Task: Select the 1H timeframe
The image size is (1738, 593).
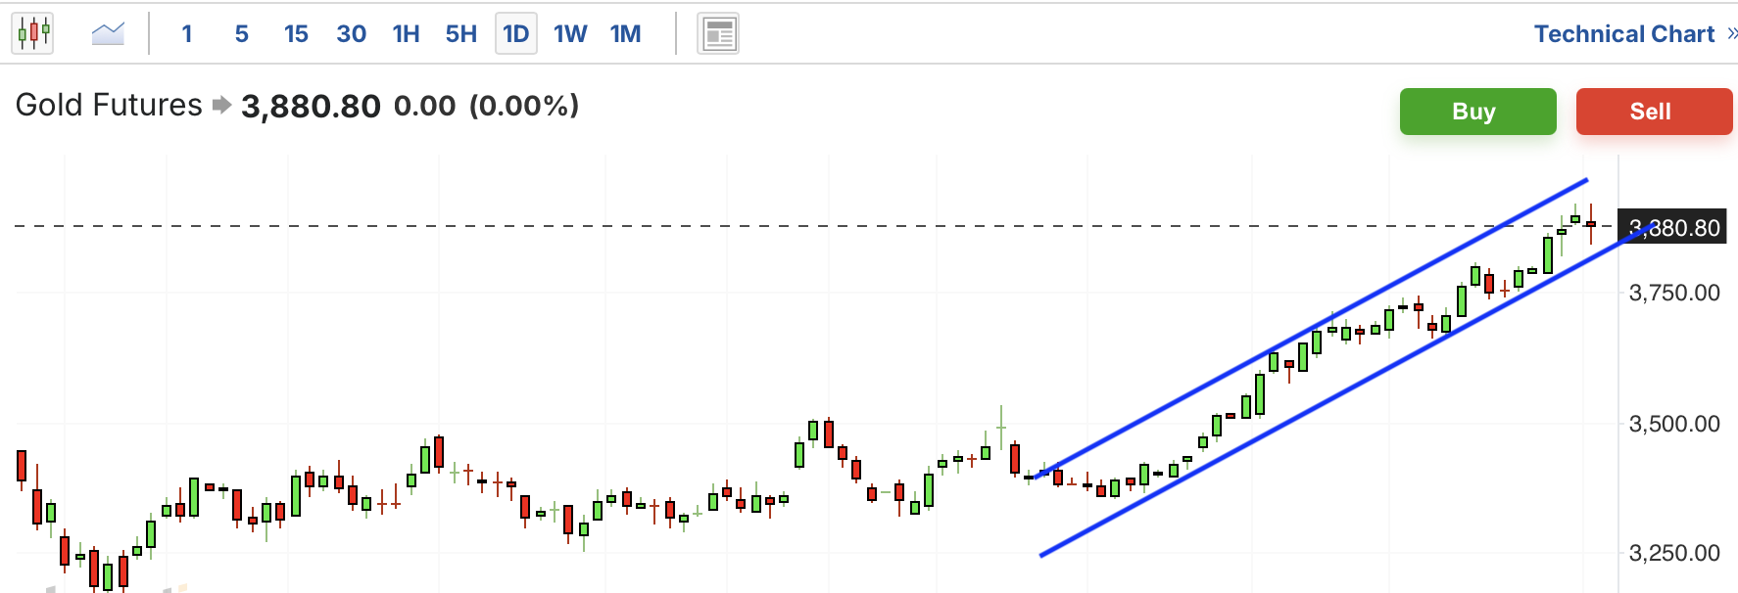Action: click(406, 34)
